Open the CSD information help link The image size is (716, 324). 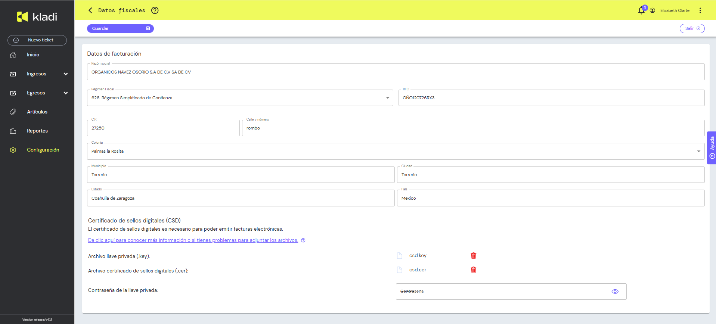click(193, 240)
